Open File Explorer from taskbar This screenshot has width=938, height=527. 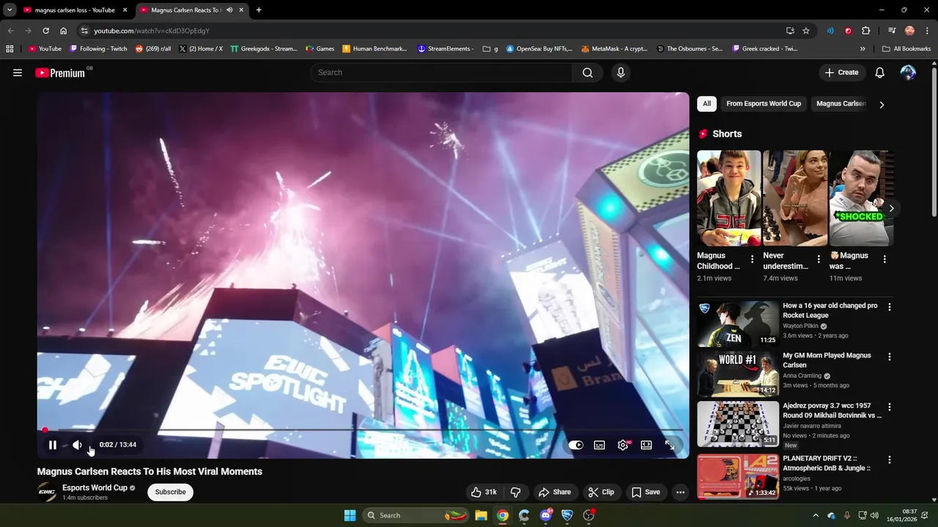(481, 515)
